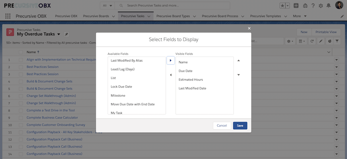Image resolution: width=347 pixels, height=159 pixels.
Task: Check the row 2 Best Practices Session checkbox
Action: pyautogui.click(x=21, y=67)
